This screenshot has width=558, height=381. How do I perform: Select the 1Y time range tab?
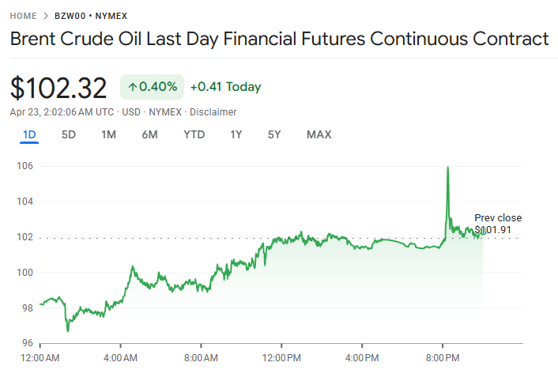tap(236, 134)
